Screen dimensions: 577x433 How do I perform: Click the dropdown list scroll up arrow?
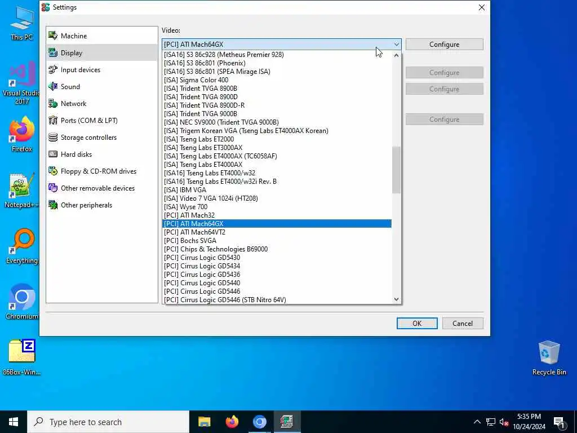coord(396,55)
